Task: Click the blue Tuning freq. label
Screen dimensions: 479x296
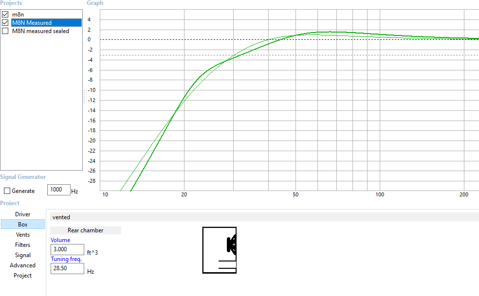Action: (66, 259)
